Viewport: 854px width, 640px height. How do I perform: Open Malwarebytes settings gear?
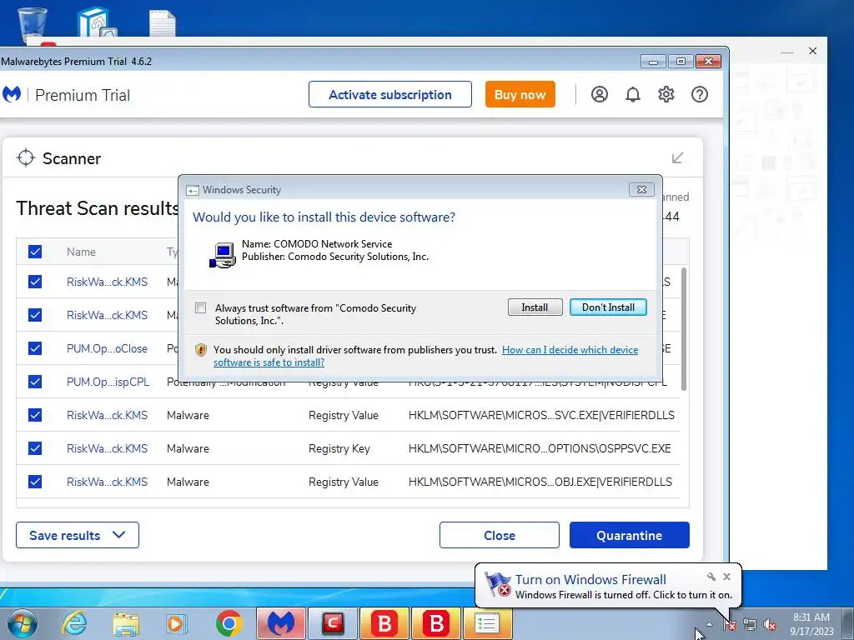click(666, 95)
